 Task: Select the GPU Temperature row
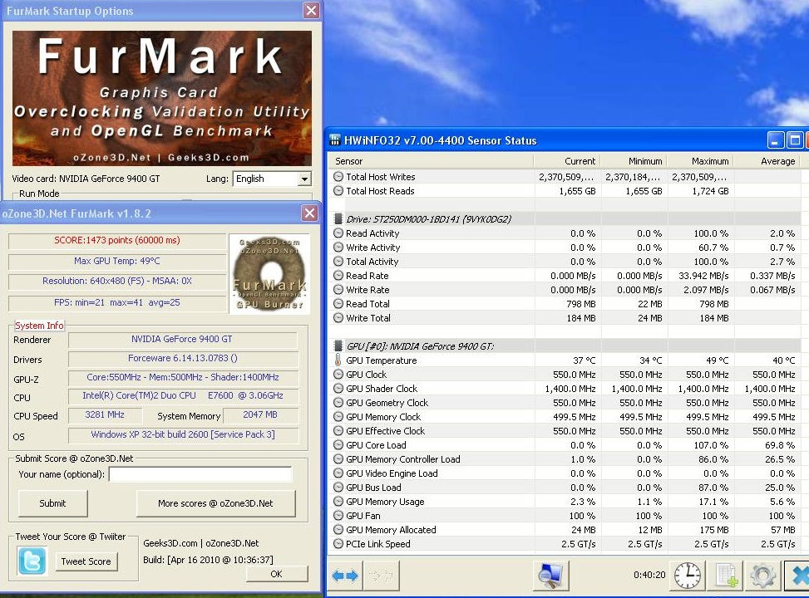(x=566, y=360)
